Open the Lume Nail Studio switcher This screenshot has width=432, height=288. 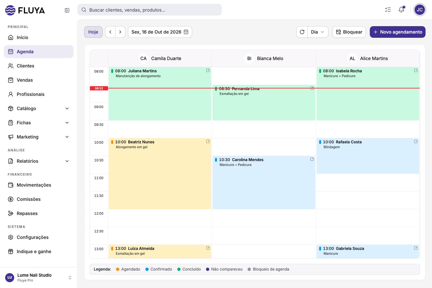coord(39,278)
